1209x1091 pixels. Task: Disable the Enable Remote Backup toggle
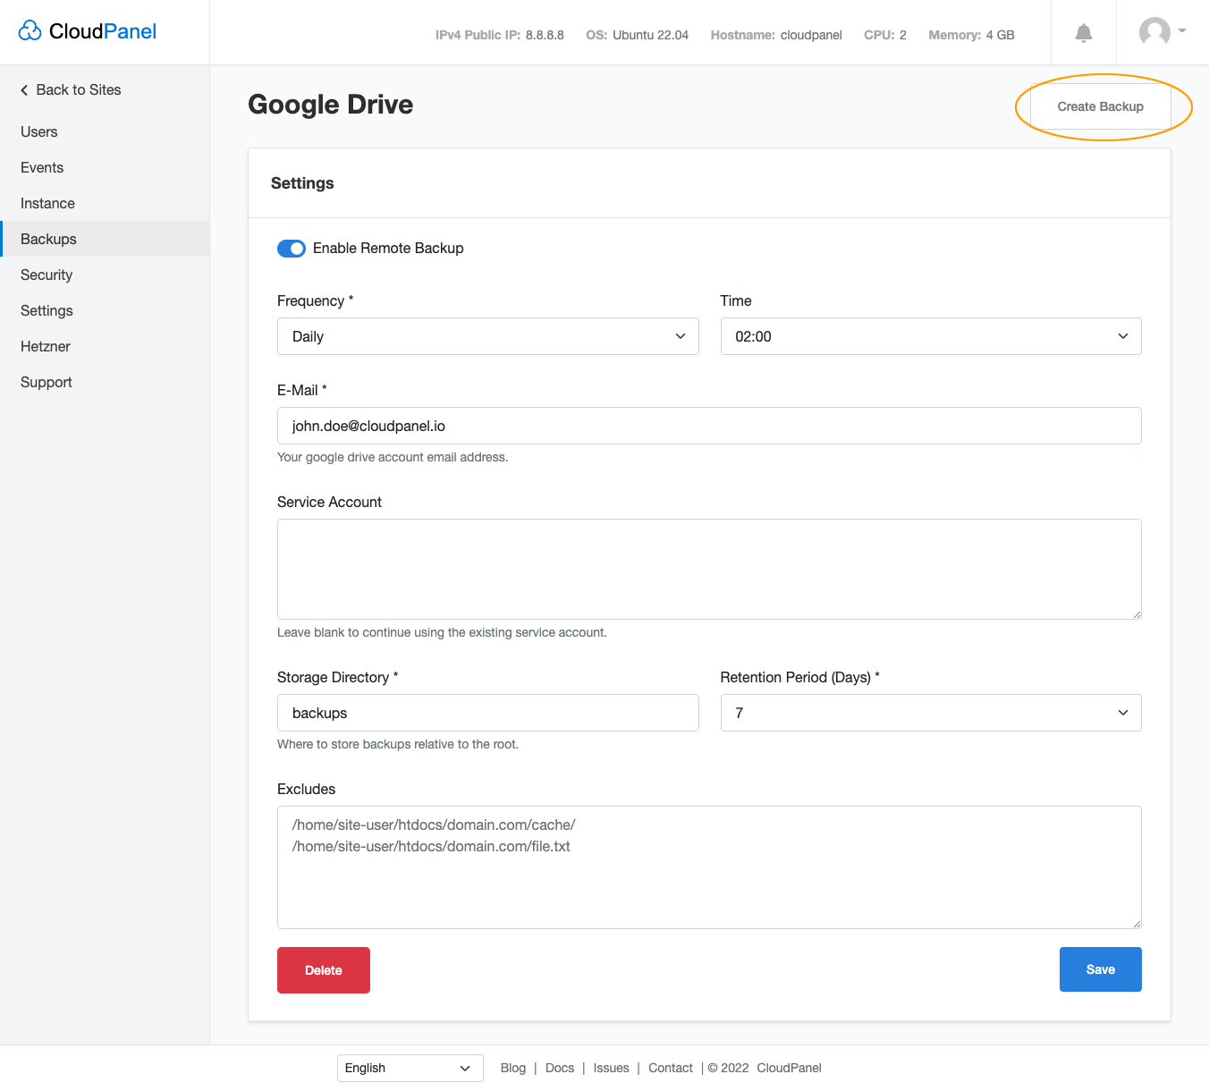(292, 248)
